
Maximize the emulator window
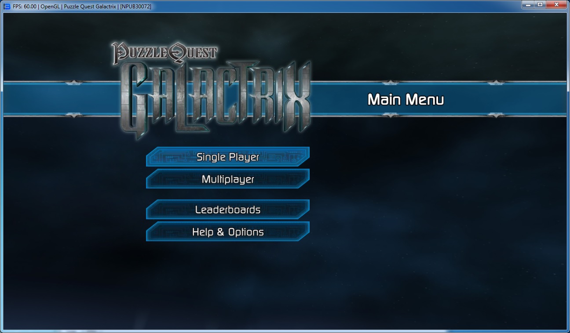[x=540, y=5]
